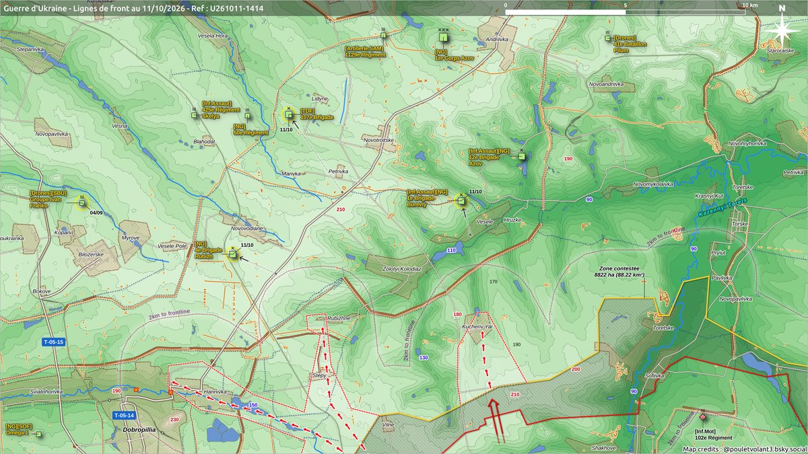The height and width of the screenshot is (454, 808).
Task: Click the Hruzke village label
Action: click(512, 221)
